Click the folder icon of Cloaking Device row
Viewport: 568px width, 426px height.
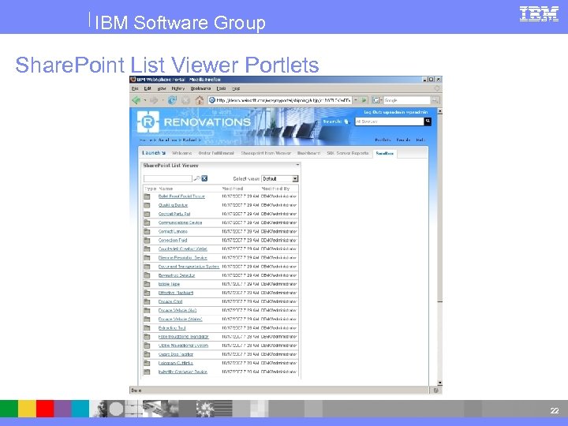point(147,205)
